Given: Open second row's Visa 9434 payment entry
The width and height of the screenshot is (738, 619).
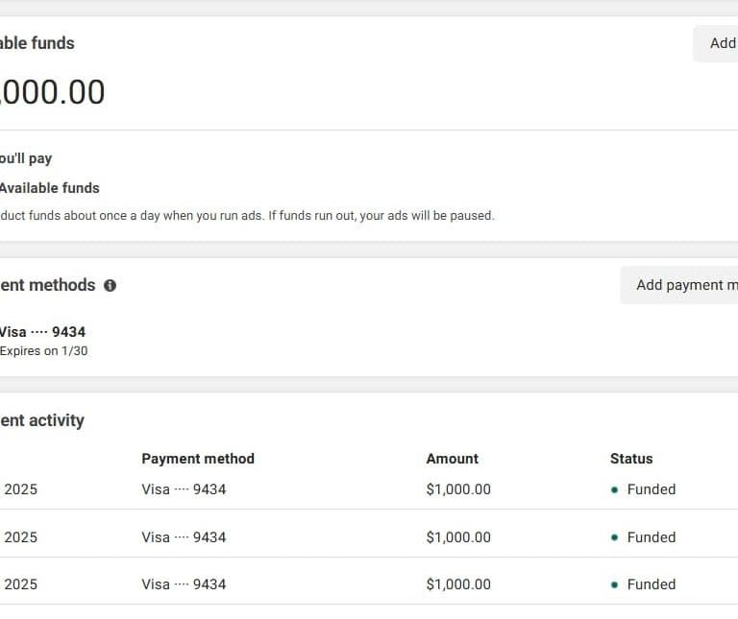Looking at the screenshot, I should [x=184, y=537].
